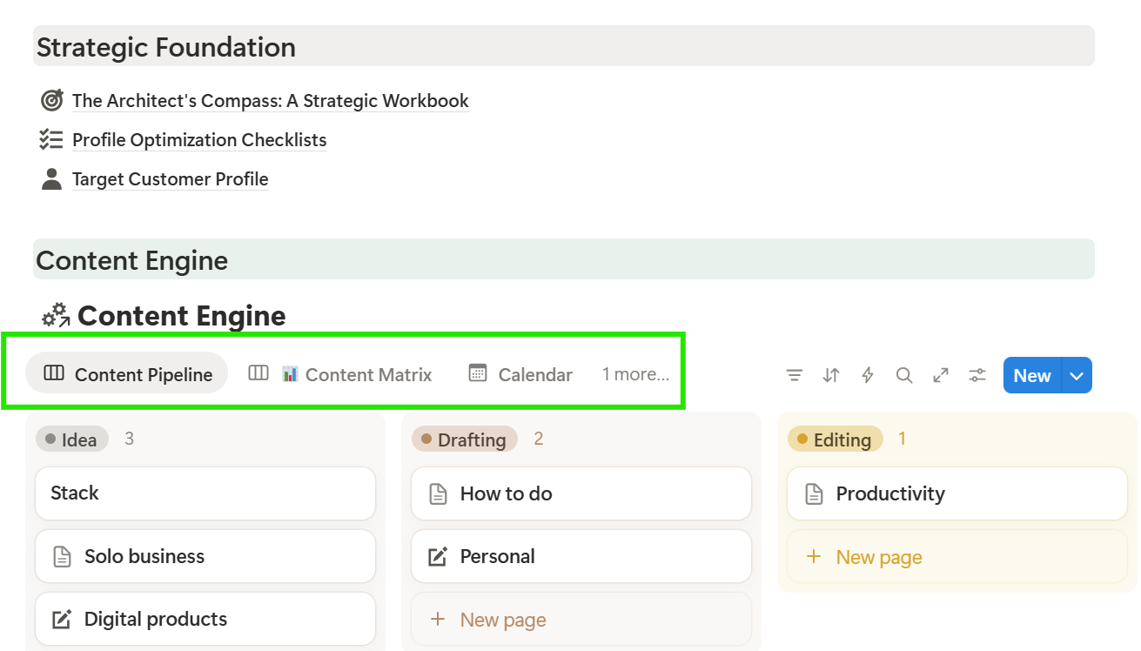Add New page in Editing column
Screen dimensions: 1141x651
878,557
